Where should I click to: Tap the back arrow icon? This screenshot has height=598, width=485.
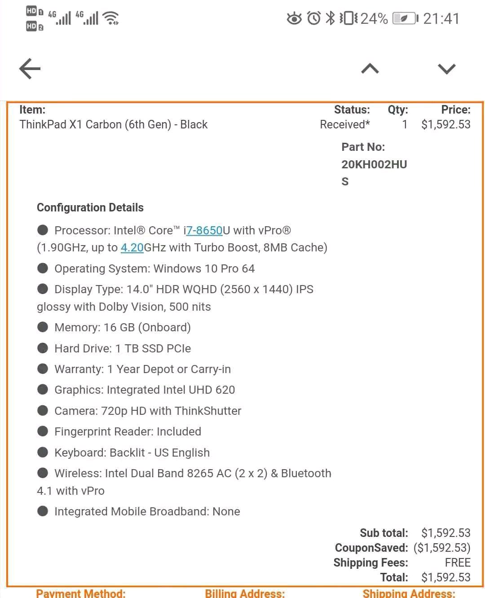click(x=30, y=69)
